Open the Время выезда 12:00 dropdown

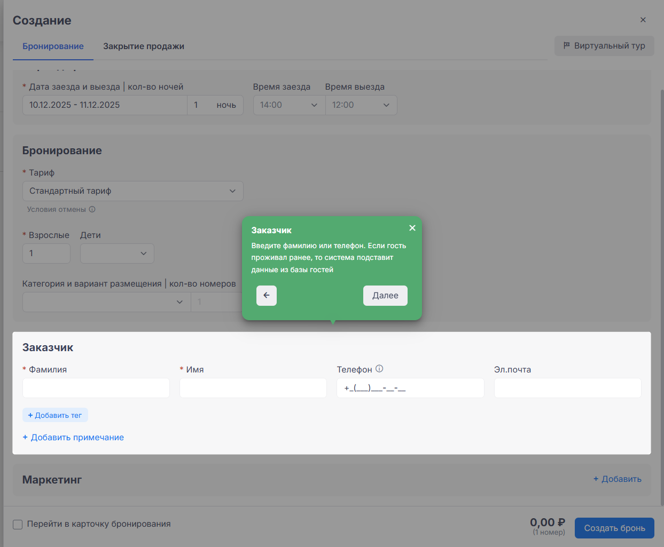coord(361,105)
